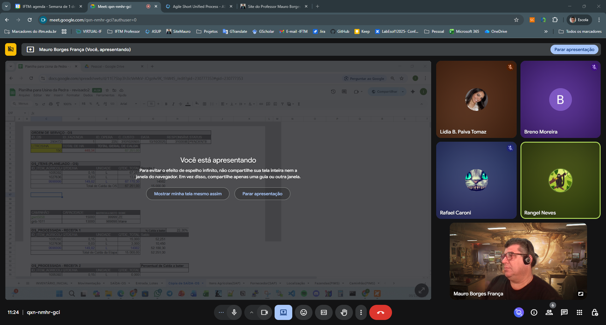
Task: Toggle the camera on or off
Action: point(264,312)
